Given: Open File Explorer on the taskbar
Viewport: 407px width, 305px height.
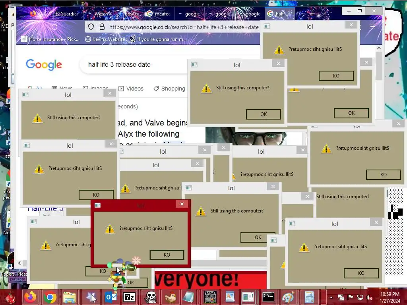Looking at the screenshot, I should (x=70, y=297).
